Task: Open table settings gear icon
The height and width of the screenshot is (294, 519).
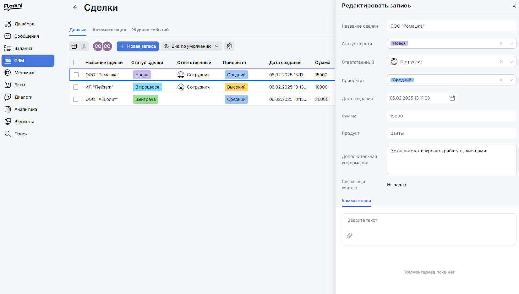Action: tap(229, 46)
